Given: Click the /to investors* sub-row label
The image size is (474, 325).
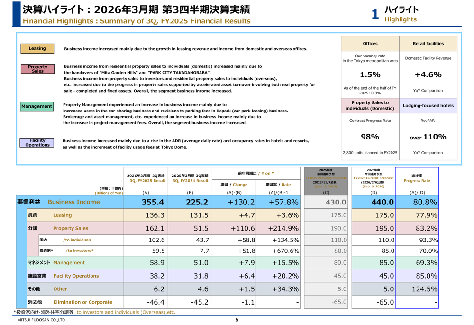Looking at the screenshot, I should 79,251.
